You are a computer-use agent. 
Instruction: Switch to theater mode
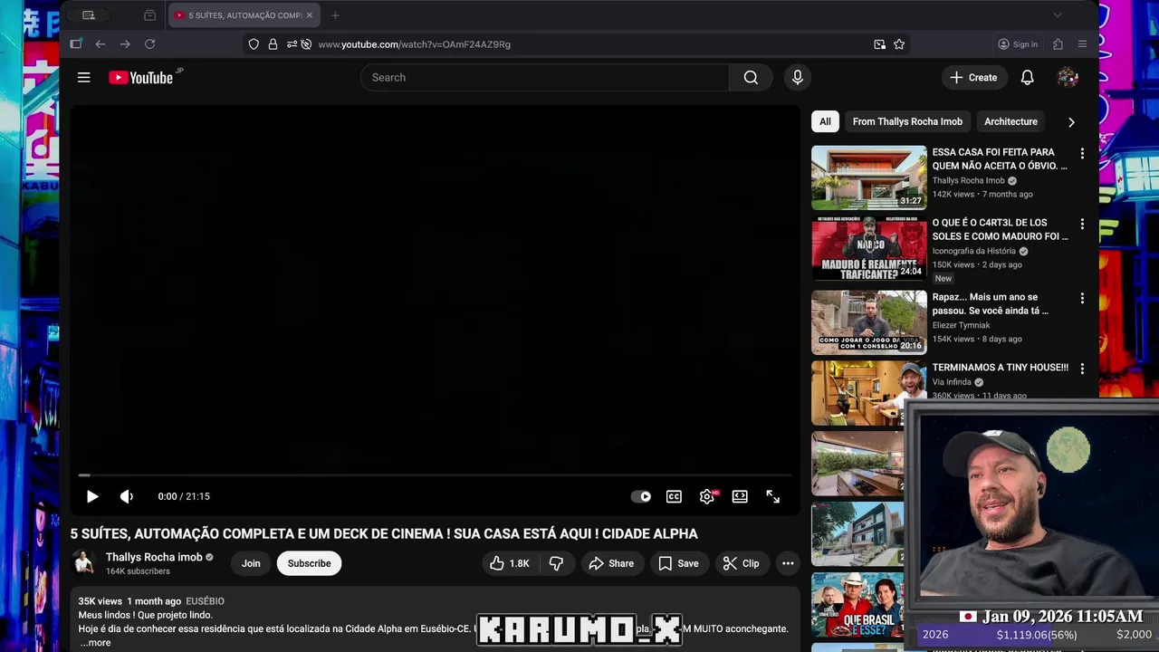point(740,496)
